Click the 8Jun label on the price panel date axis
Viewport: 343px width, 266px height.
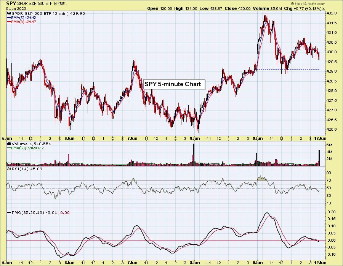(x=195, y=138)
